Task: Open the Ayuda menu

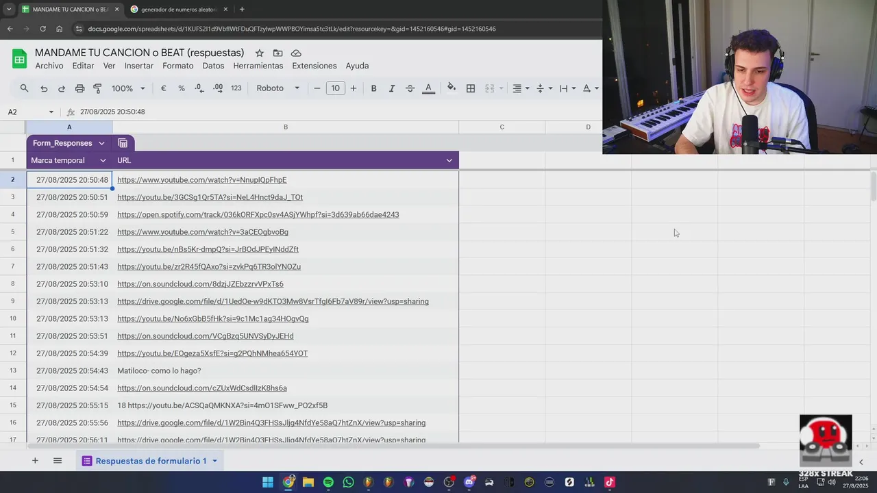Action: click(357, 66)
